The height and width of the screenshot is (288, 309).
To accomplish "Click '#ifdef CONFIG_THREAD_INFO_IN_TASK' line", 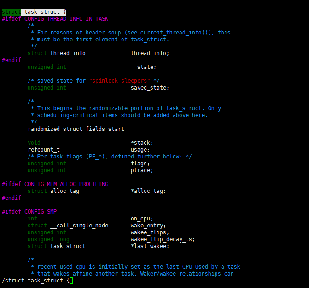I will point(55,19).
